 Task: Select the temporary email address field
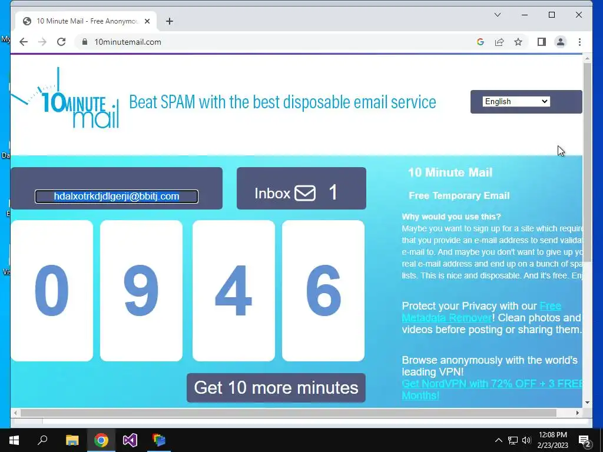pos(117,197)
